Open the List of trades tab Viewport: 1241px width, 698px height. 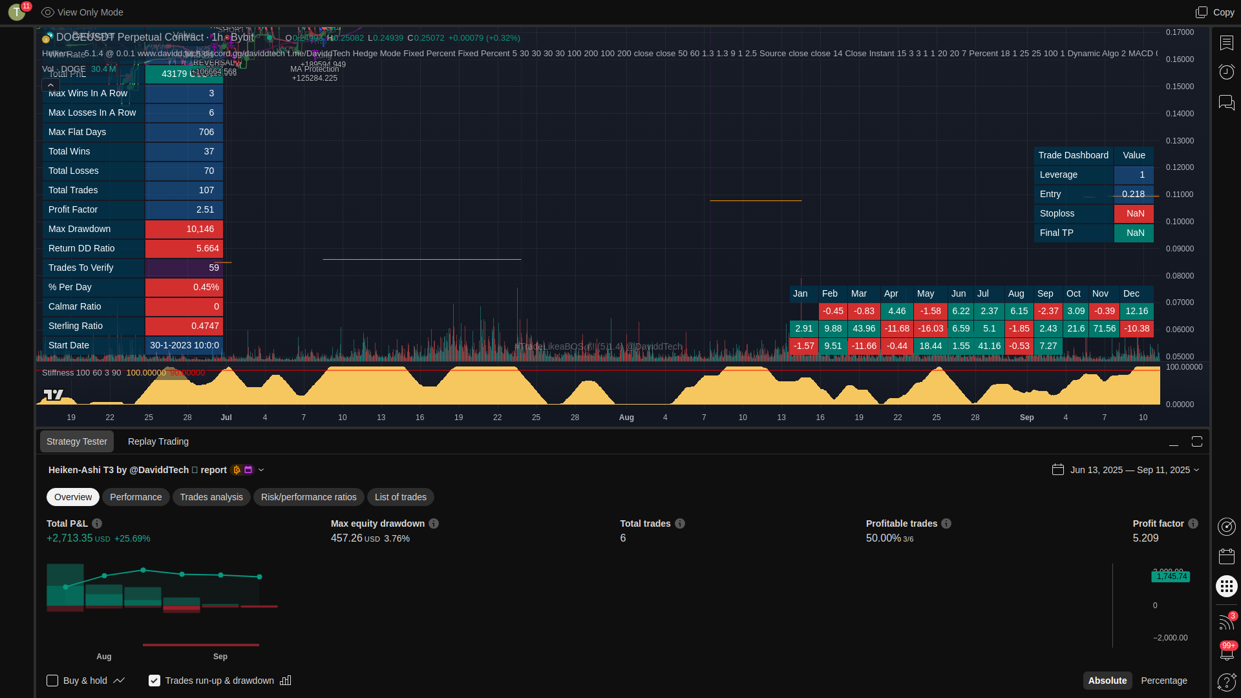coord(400,497)
